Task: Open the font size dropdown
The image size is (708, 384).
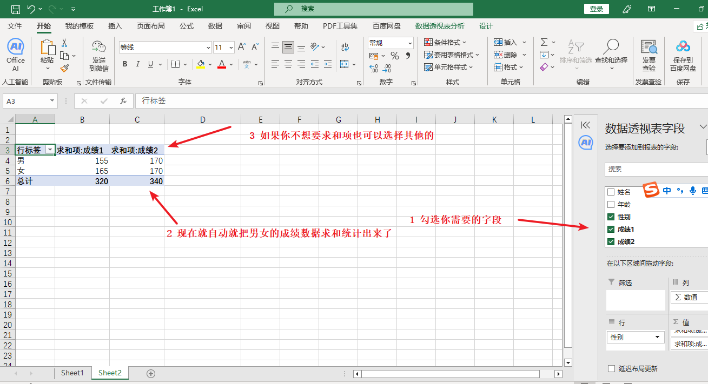Action: pos(232,47)
